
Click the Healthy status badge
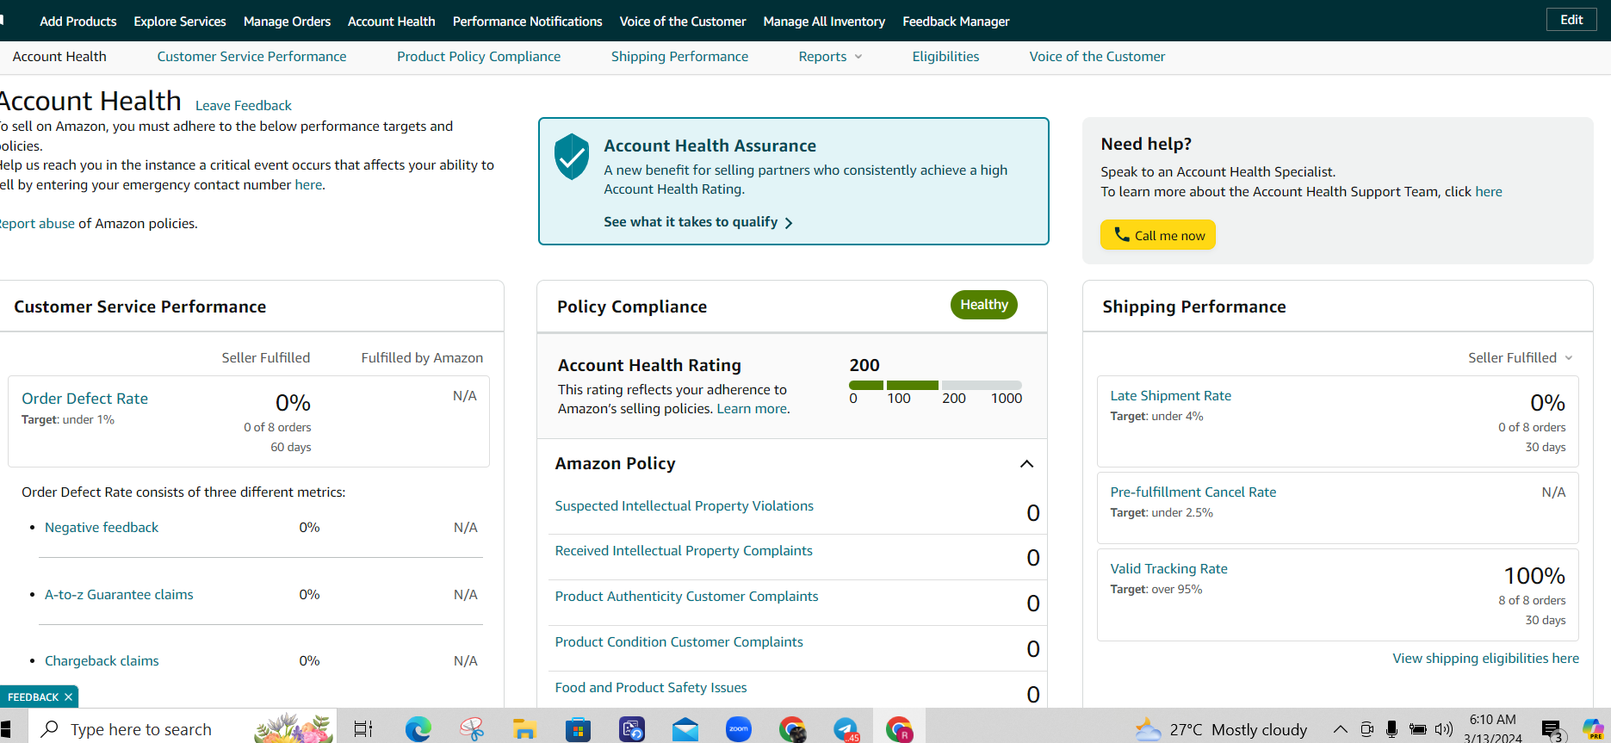point(983,305)
